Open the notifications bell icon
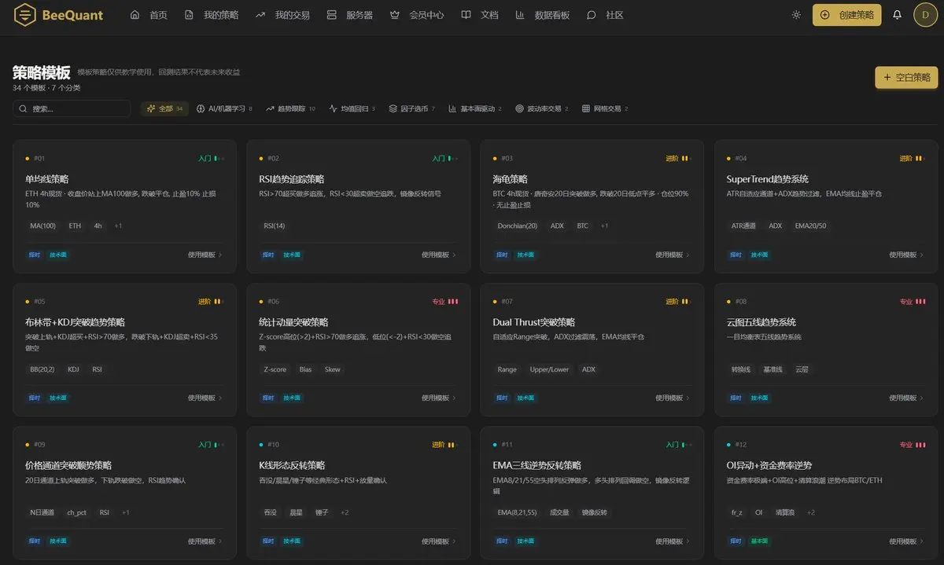944x565 pixels. click(x=897, y=15)
